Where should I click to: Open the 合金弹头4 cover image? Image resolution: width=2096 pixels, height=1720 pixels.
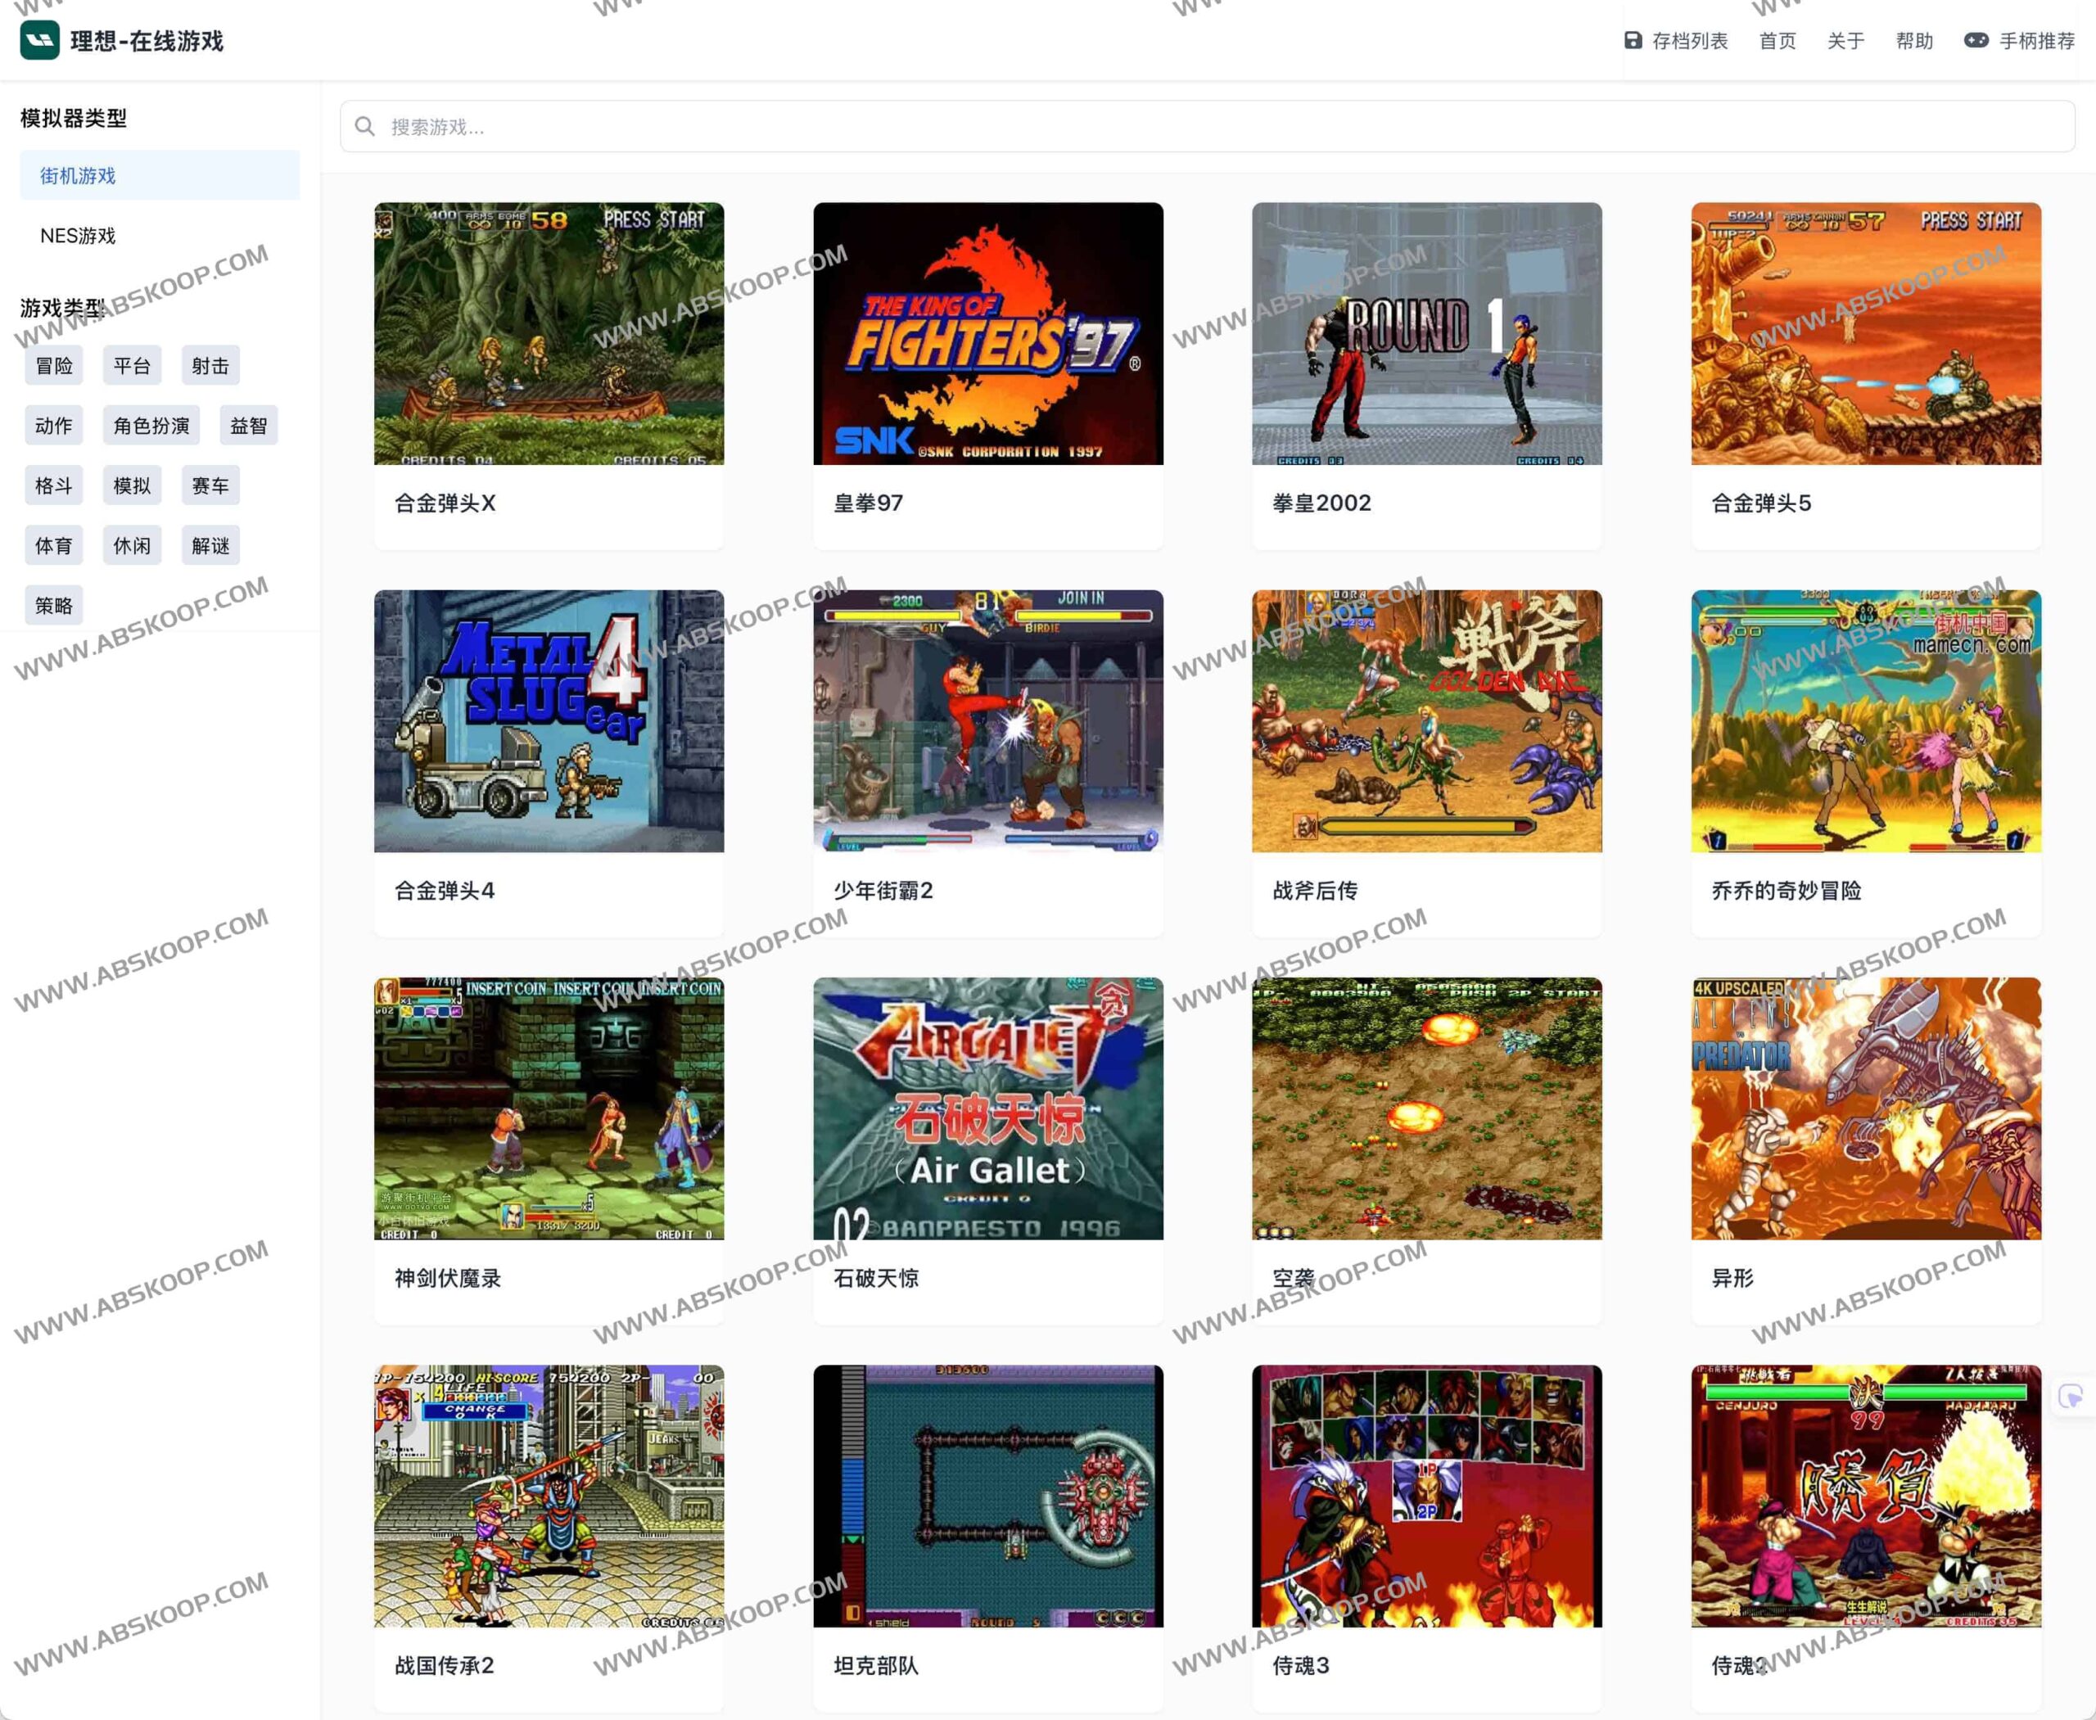pyautogui.click(x=549, y=721)
